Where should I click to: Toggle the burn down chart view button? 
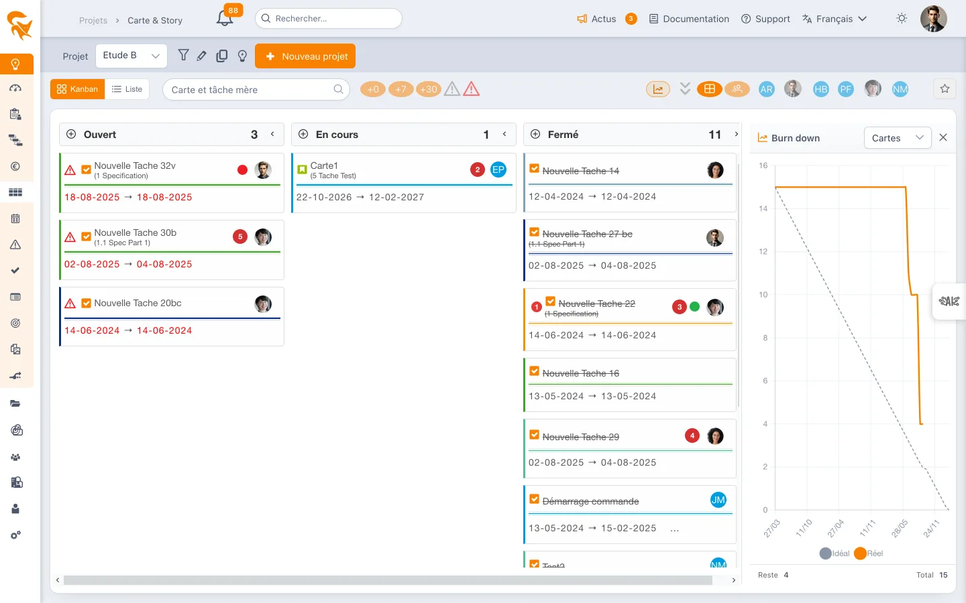point(658,89)
